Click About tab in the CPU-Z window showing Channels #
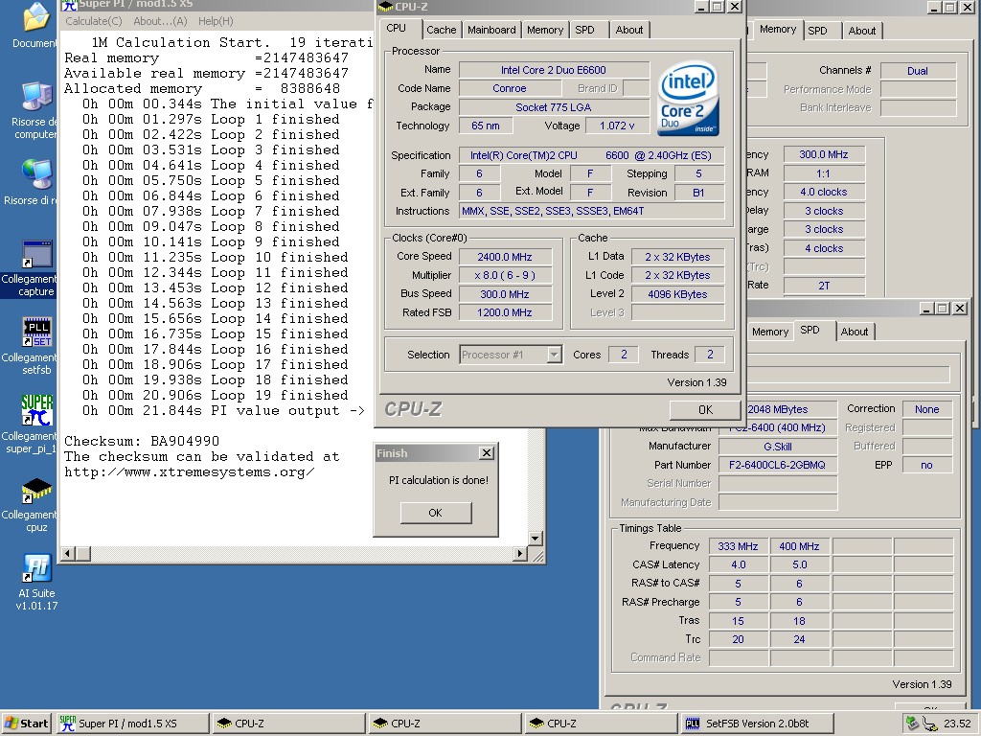This screenshot has width=981, height=736. click(x=862, y=31)
